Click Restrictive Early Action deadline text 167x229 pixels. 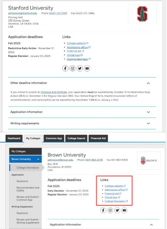coord(31,50)
